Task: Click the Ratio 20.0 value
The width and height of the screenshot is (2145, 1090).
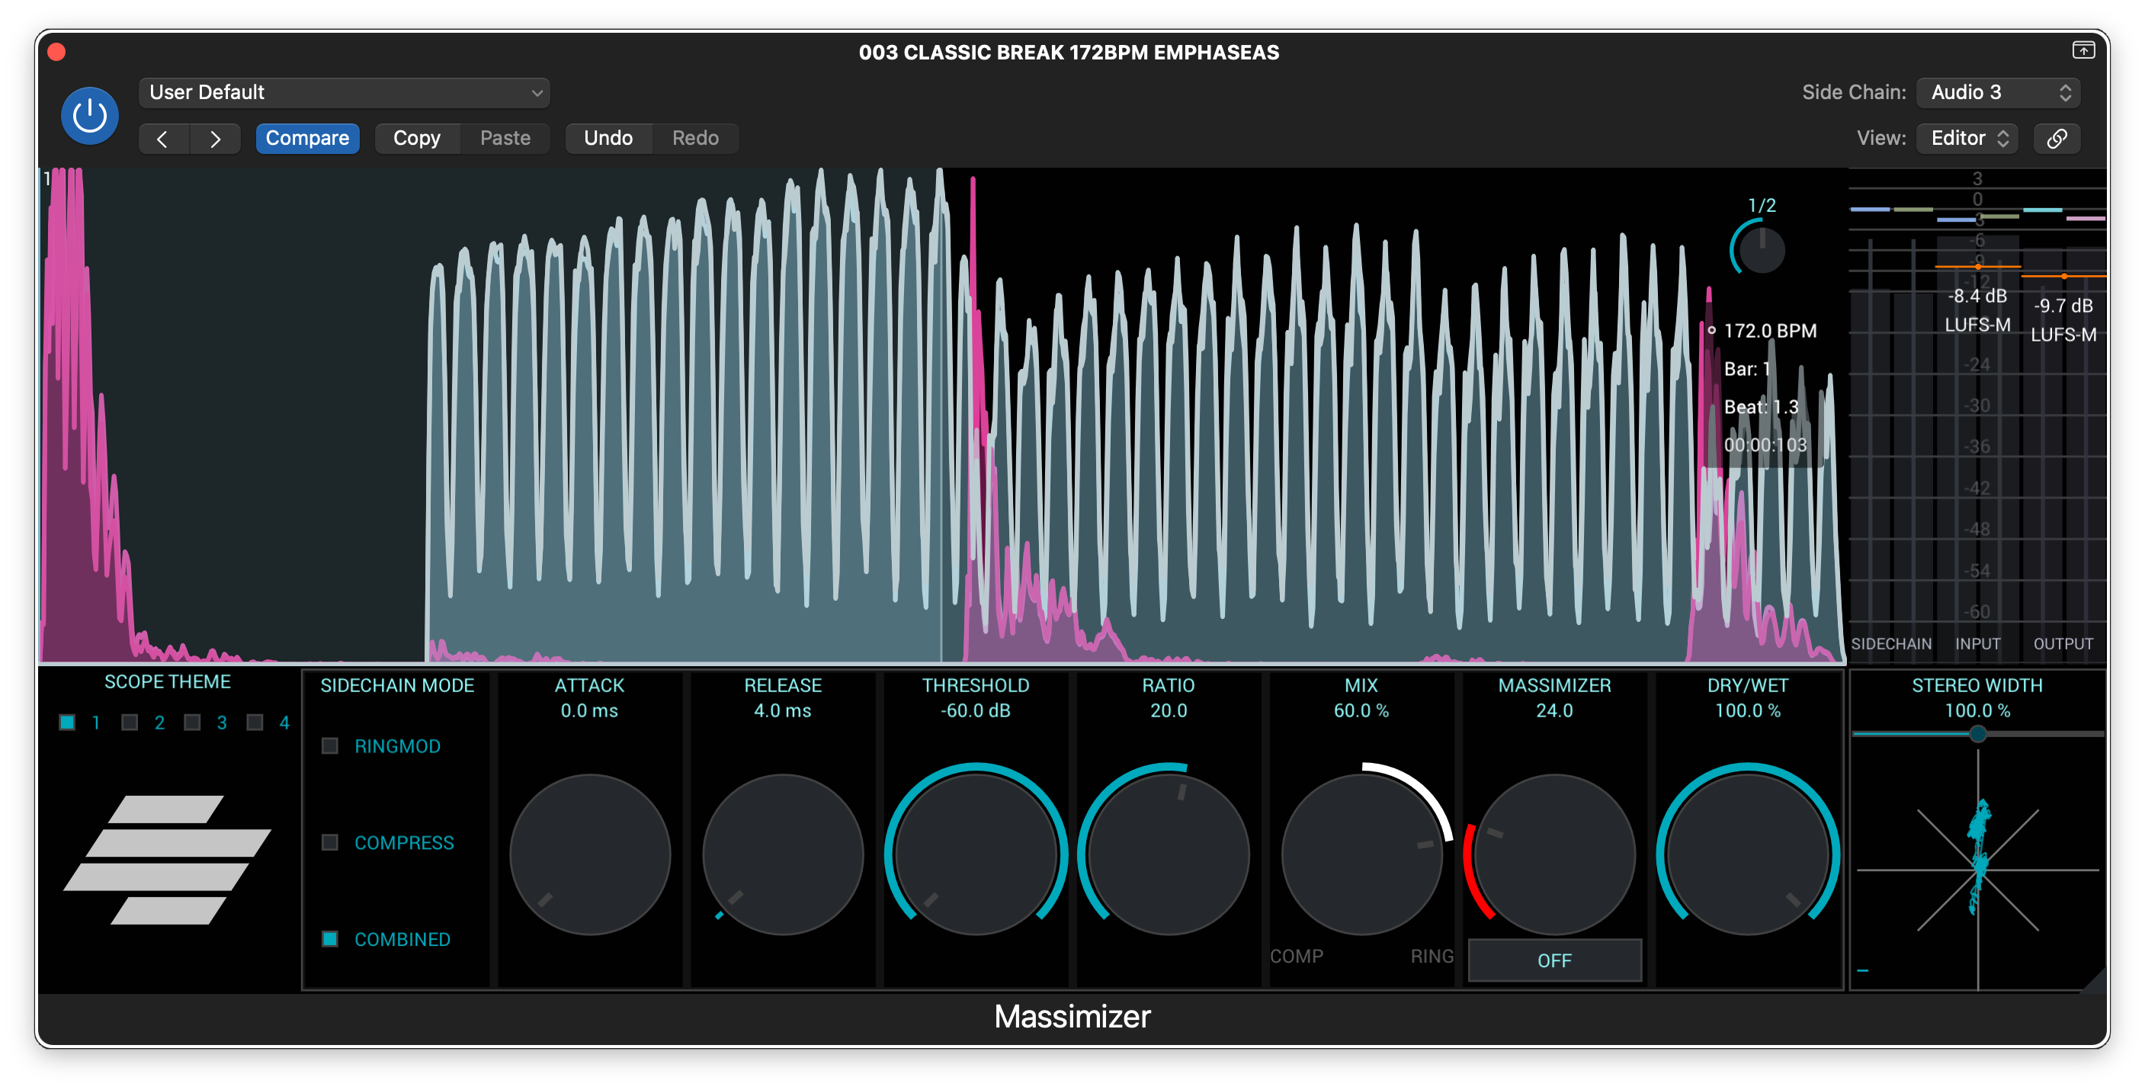Action: click(x=1169, y=710)
